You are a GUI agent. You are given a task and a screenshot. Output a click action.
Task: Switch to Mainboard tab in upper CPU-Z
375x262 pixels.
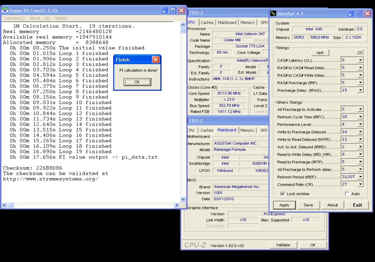tap(227, 22)
